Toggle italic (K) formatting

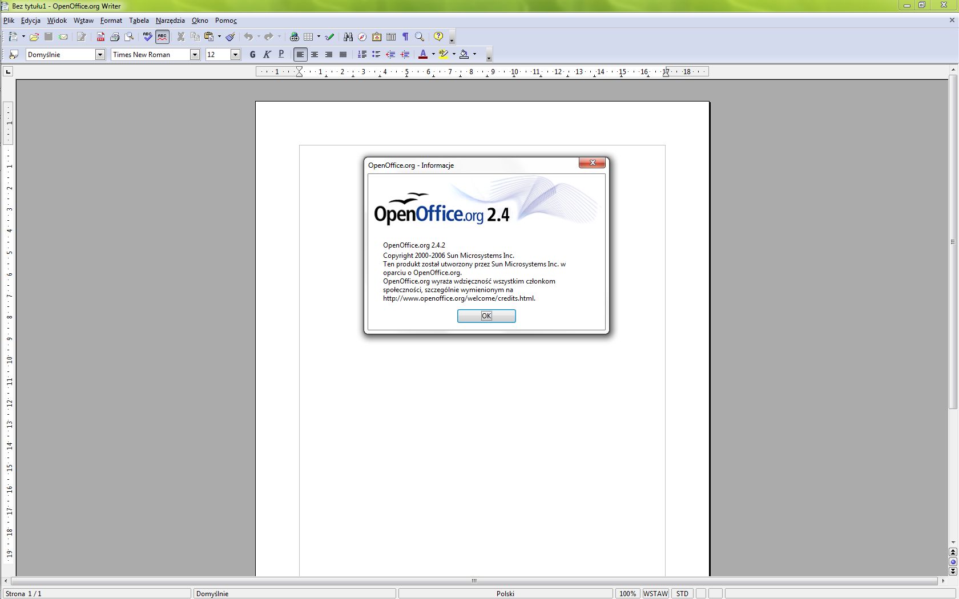(x=267, y=54)
